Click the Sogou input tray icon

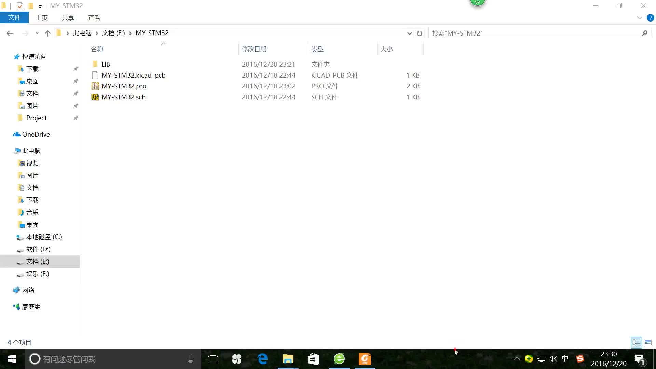click(x=580, y=359)
